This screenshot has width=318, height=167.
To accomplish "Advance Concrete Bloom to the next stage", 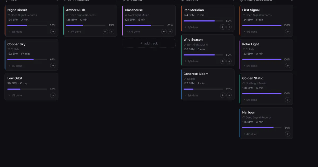I will click(x=229, y=95).
